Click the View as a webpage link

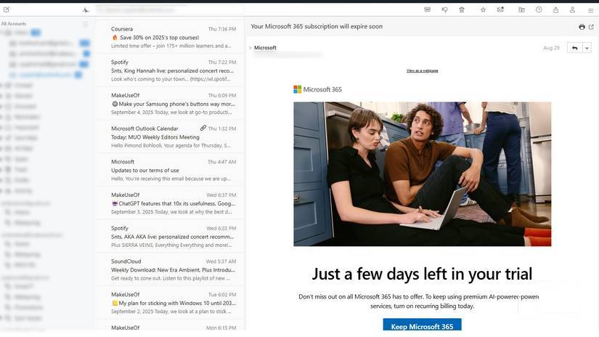(422, 70)
